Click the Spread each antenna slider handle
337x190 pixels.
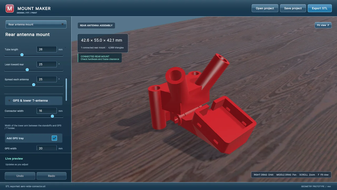[34, 85]
